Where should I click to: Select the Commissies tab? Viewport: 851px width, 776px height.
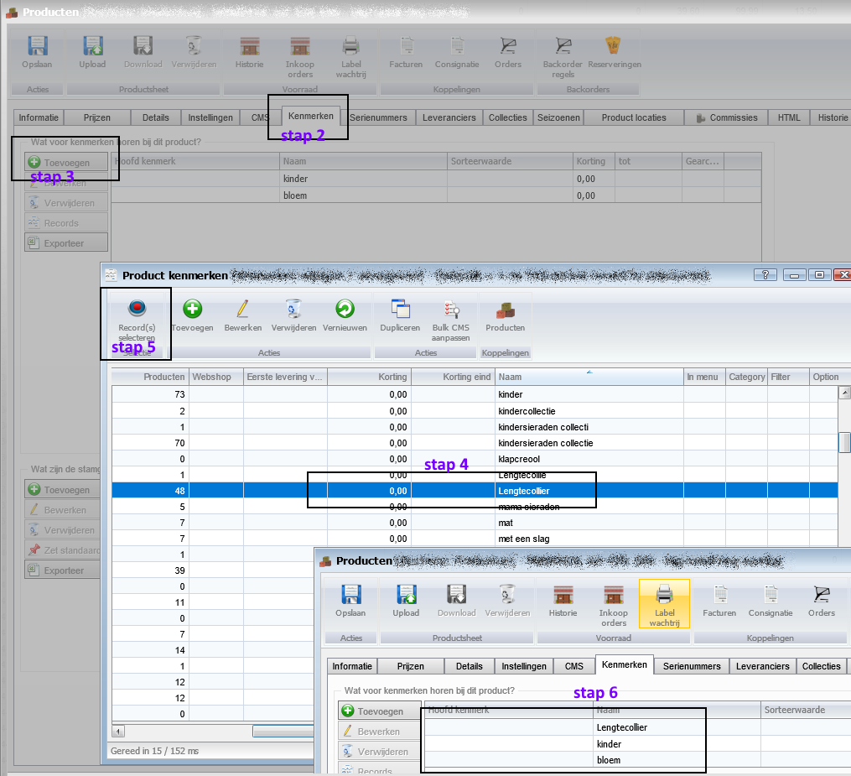pyautogui.click(x=726, y=117)
